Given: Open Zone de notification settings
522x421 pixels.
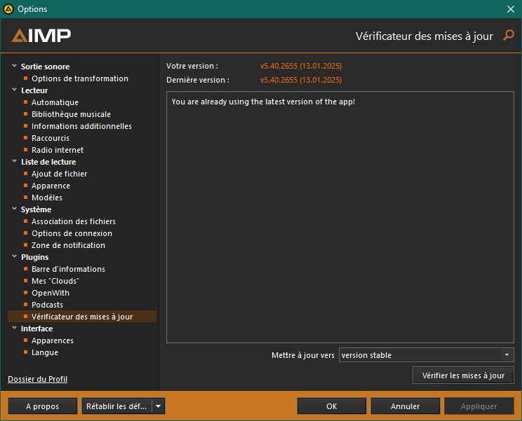Looking at the screenshot, I should 68,245.
